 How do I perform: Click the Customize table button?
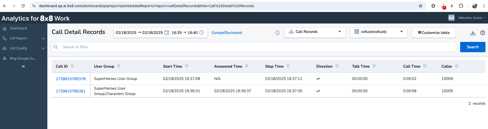pos(434,33)
